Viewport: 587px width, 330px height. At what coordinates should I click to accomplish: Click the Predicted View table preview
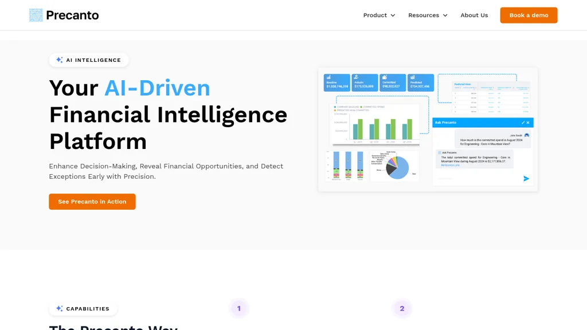491,97
